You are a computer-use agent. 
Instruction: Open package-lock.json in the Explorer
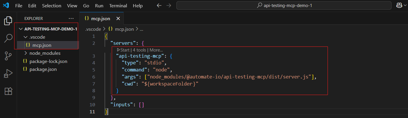pyautogui.click(x=48, y=61)
